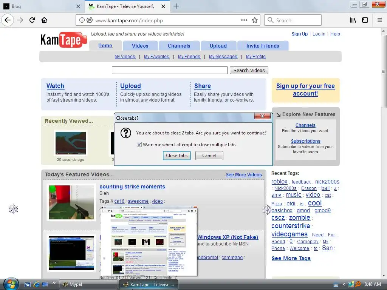The height and width of the screenshot is (290, 387).
Task: Launch Internet Explorer from quick launch
Action: (x=36, y=284)
